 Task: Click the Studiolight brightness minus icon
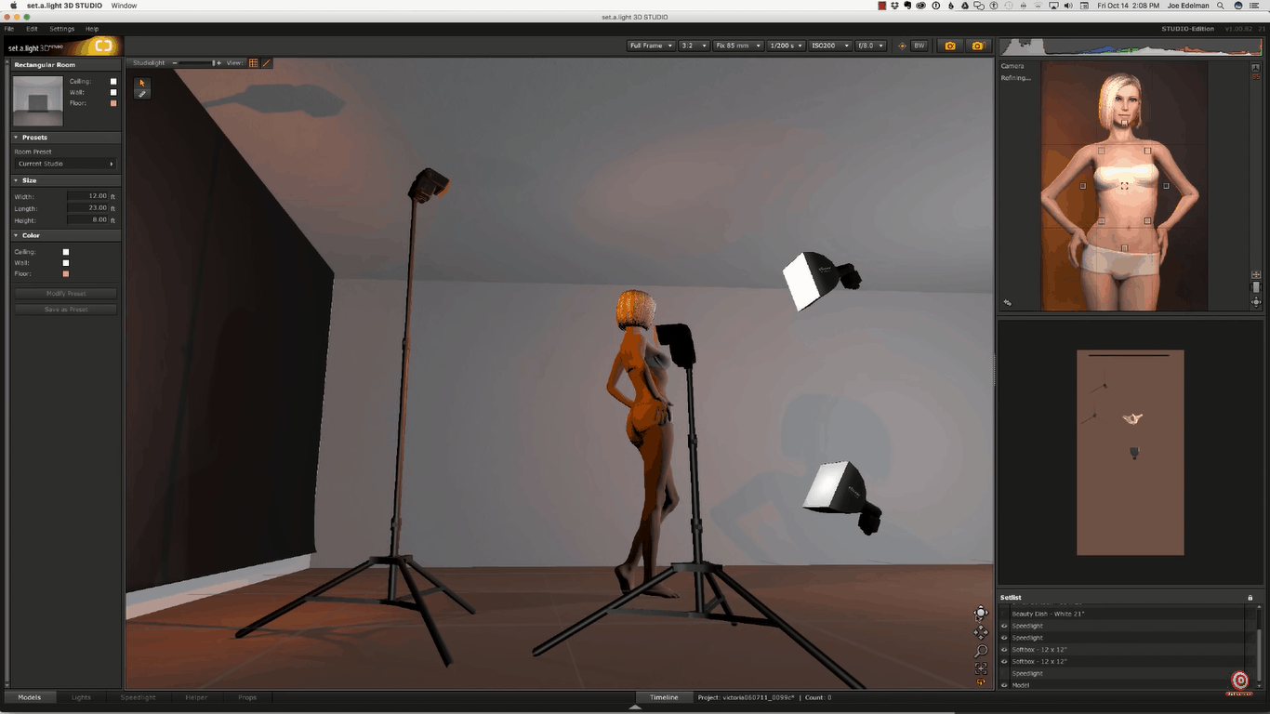175,63
